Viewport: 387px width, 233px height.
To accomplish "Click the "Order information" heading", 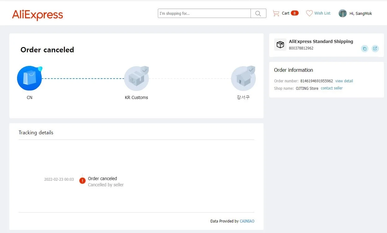I will click(x=294, y=70).
